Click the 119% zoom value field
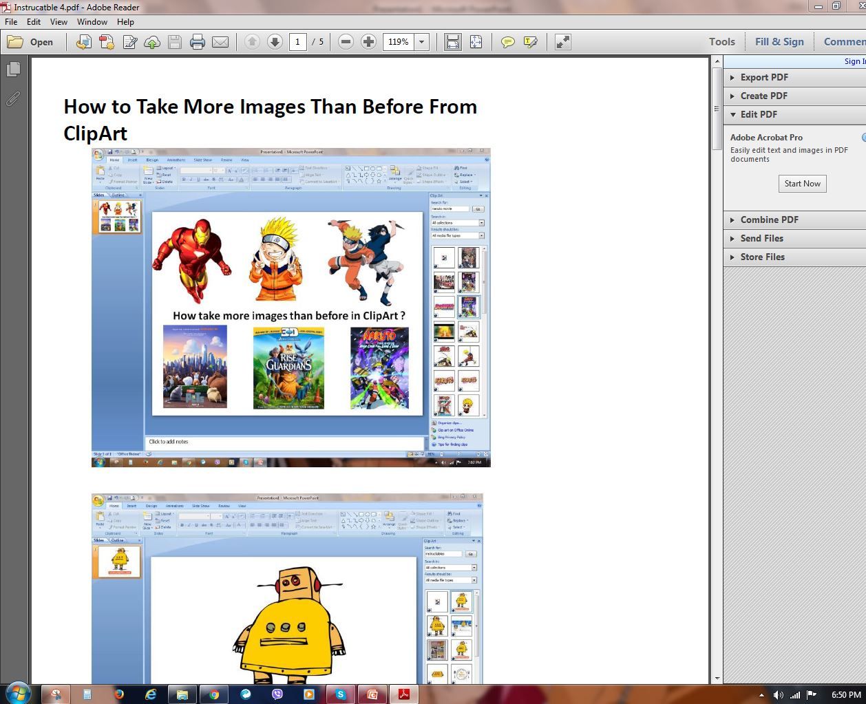The height and width of the screenshot is (704, 866). tap(399, 42)
